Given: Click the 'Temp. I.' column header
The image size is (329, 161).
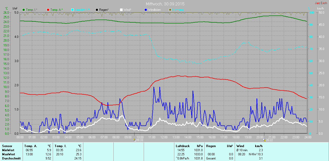Looking at the screenshot, I should [60, 146].
